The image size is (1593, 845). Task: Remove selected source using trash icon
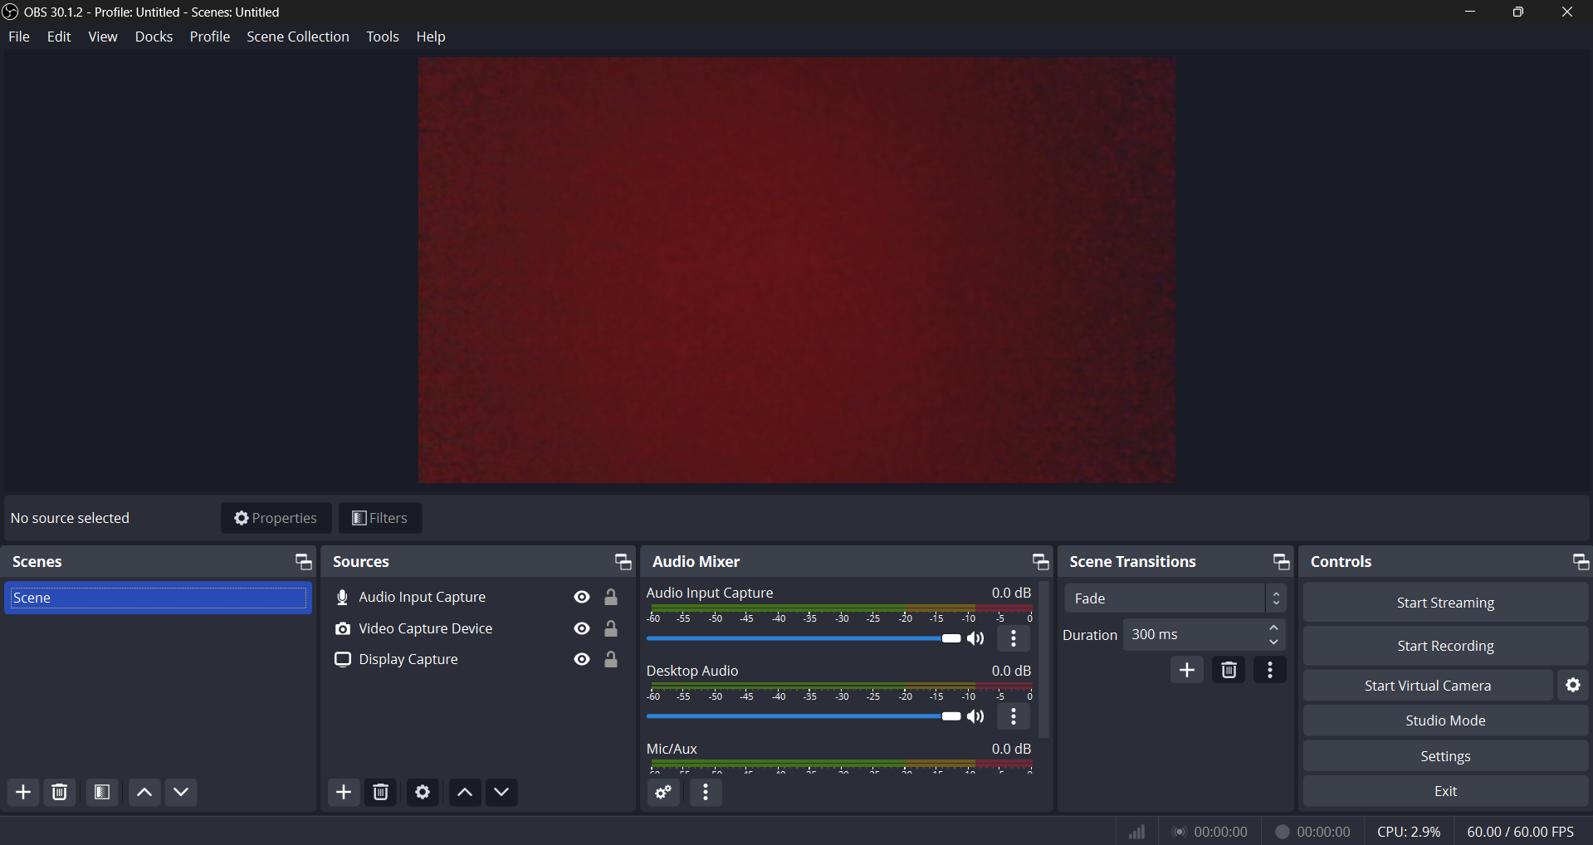point(381,793)
